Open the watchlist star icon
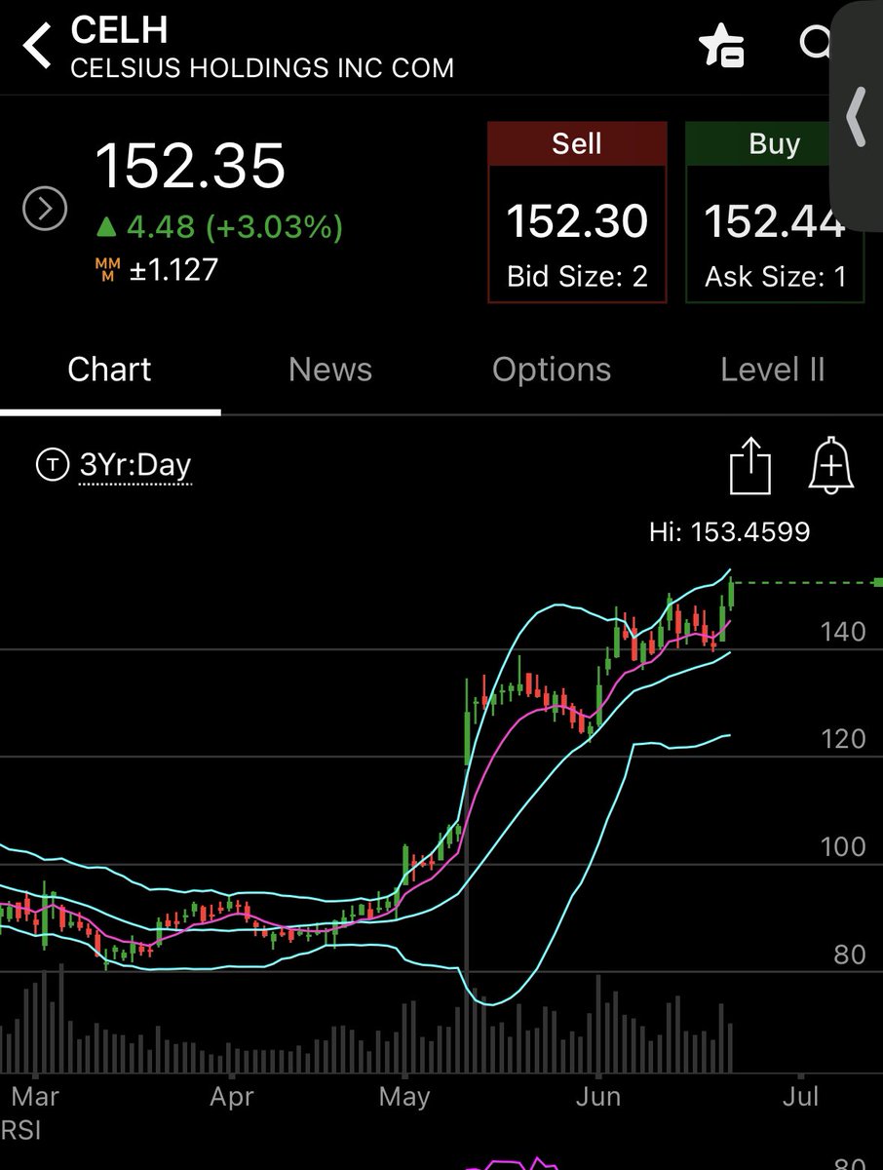 (x=722, y=45)
